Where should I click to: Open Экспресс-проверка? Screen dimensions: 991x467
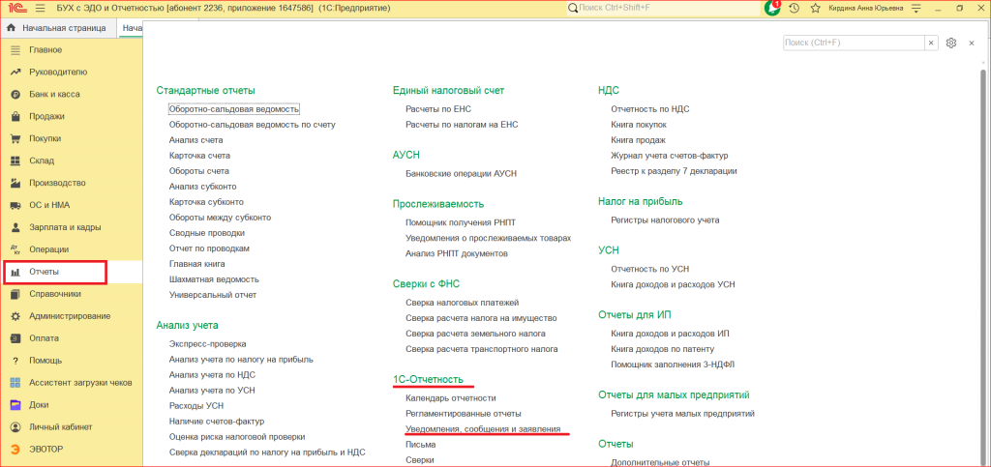tap(208, 344)
